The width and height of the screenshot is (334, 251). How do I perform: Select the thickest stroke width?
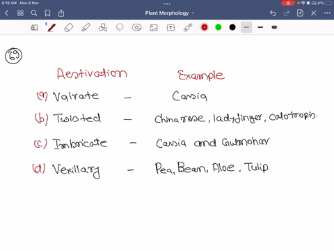tap(274, 27)
